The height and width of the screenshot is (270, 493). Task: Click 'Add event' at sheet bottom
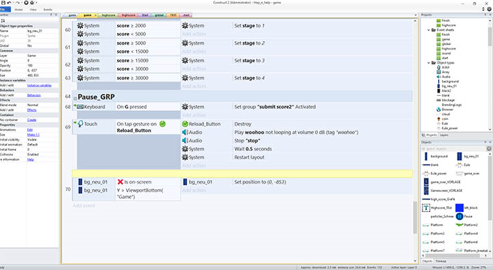(x=84, y=206)
